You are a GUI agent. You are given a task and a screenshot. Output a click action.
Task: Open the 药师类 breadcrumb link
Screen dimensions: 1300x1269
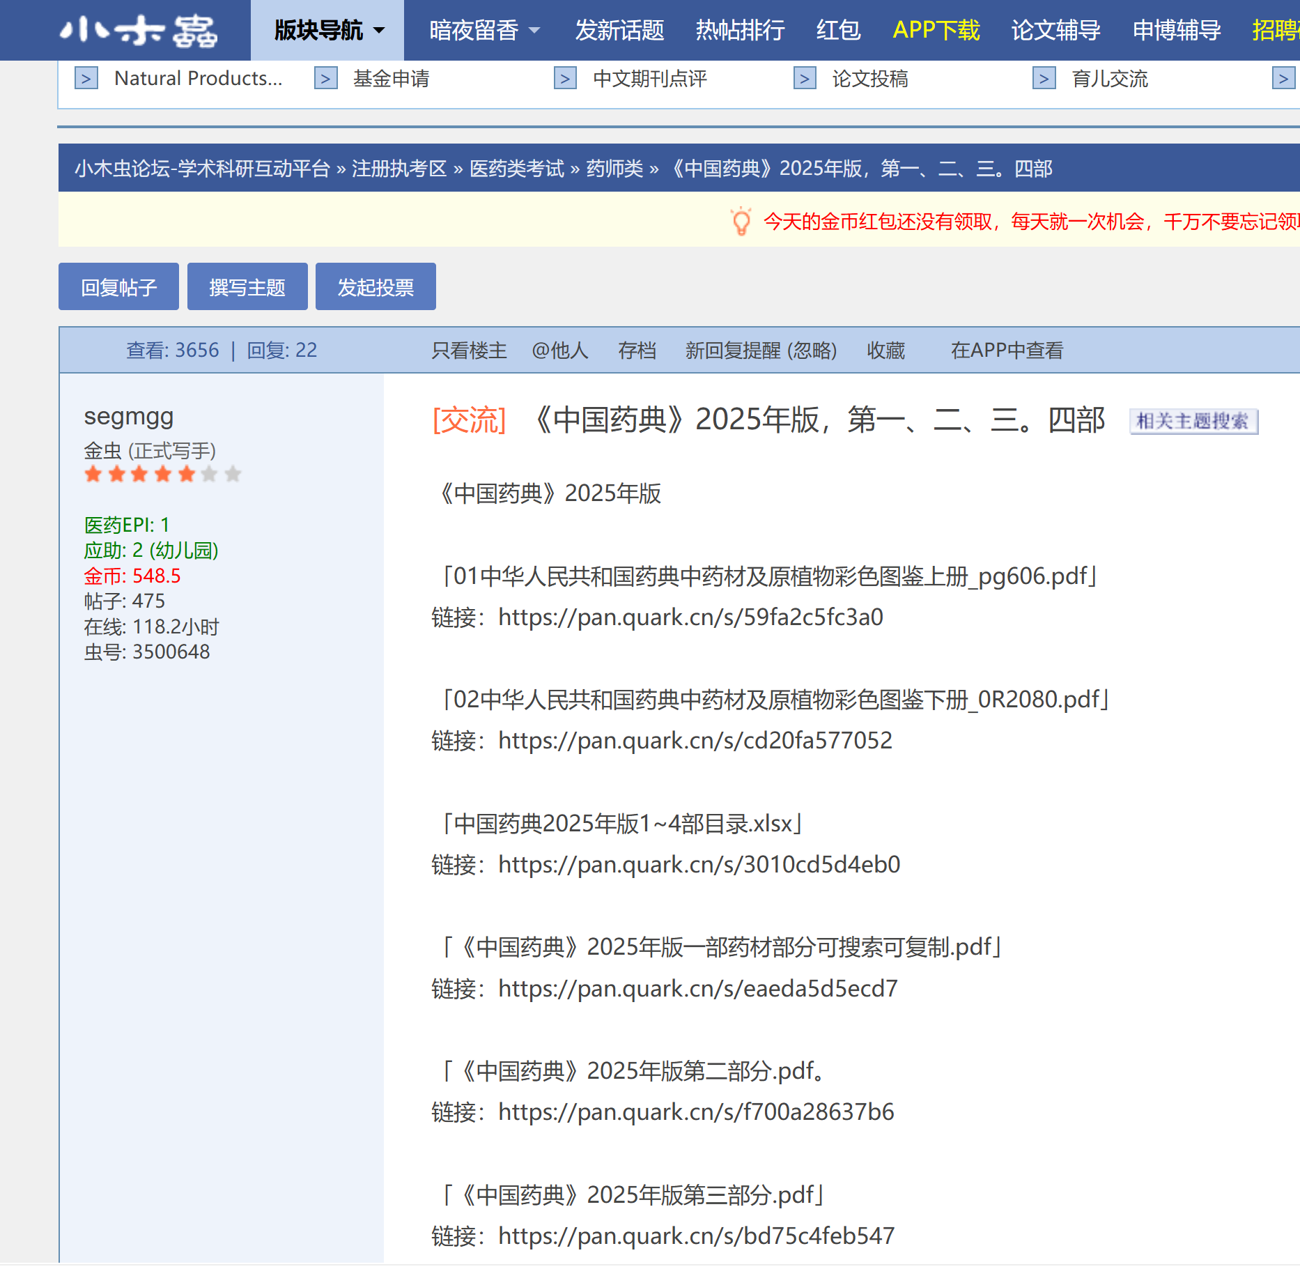614,169
